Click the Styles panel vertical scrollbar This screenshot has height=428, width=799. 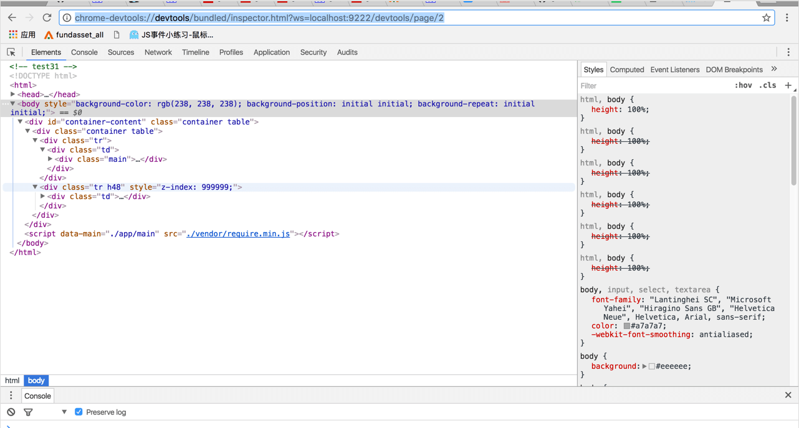(x=794, y=142)
